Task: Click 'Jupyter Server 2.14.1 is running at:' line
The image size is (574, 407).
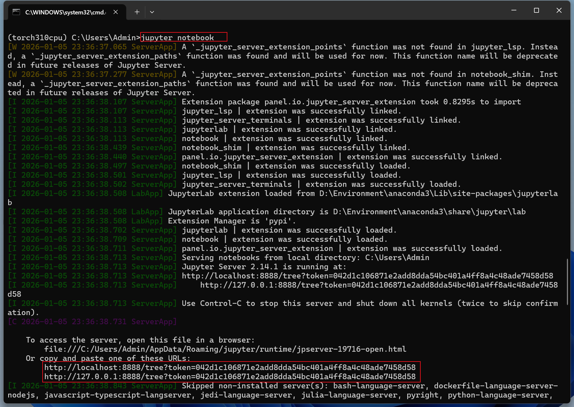Action: tap(264, 267)
